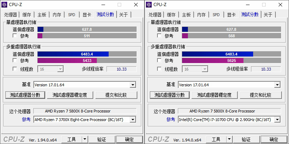Click AMD Ryzen 7 5800X field in left window

pyautogui.click(x=85, y=111)
